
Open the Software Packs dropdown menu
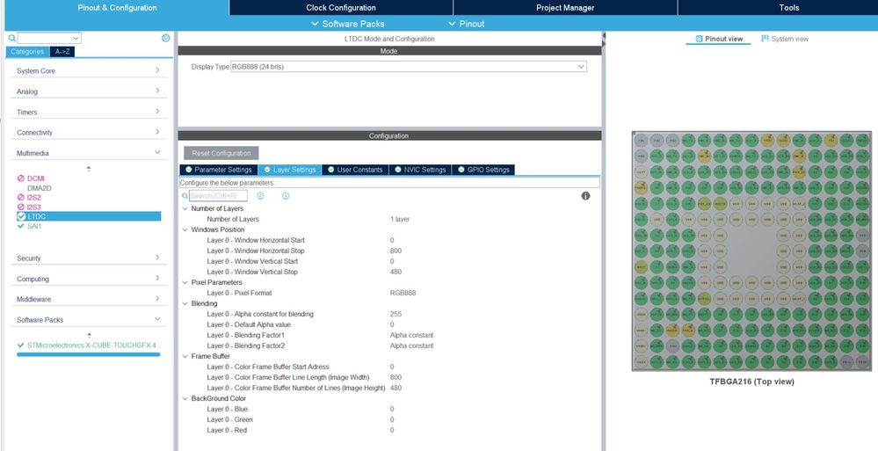(348, 24)
